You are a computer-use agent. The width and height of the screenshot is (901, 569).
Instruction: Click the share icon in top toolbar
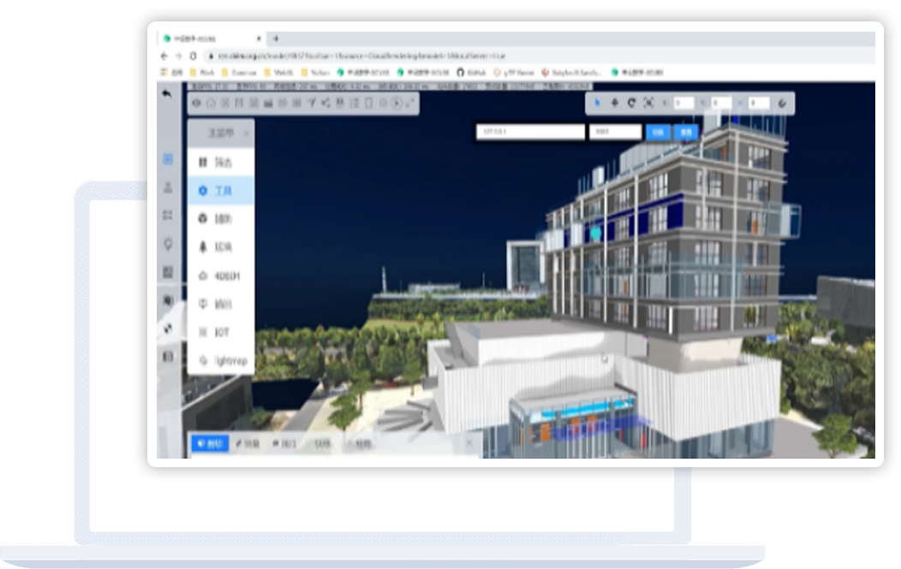(x=325, y=103)
